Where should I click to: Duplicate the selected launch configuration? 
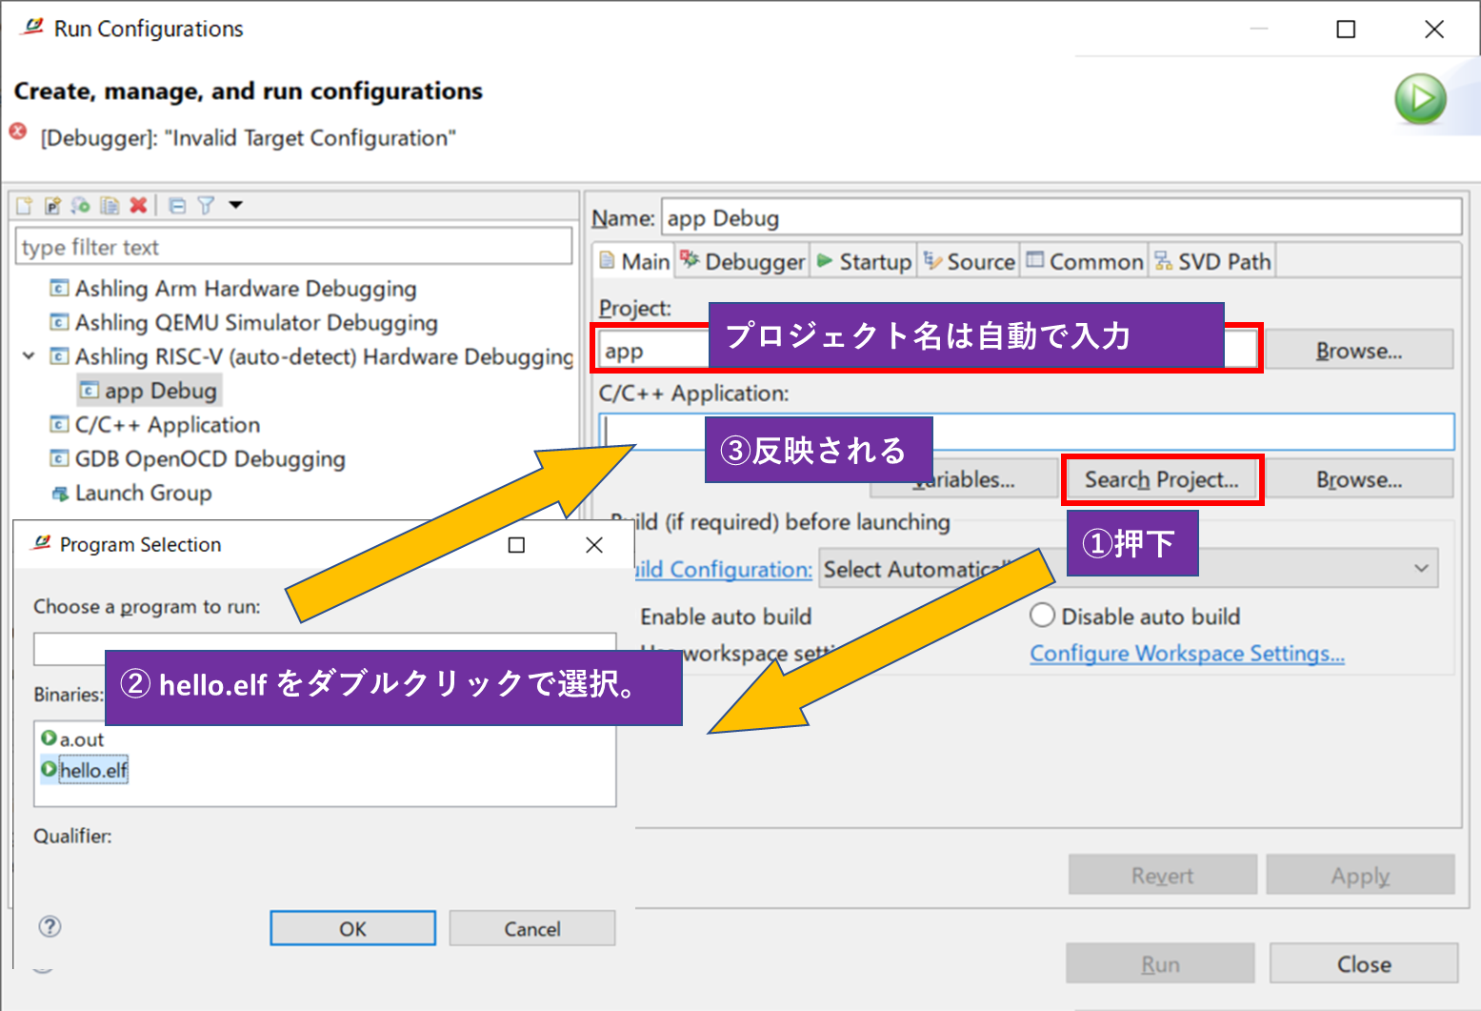pyautogui.click(x=109, y=205)
